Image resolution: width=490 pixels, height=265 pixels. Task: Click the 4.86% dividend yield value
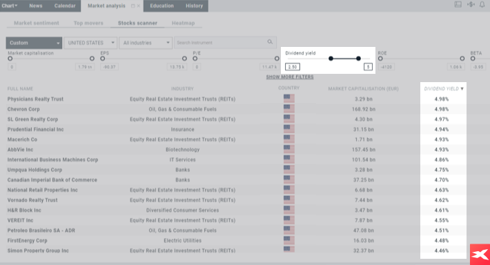click(441, 159)
